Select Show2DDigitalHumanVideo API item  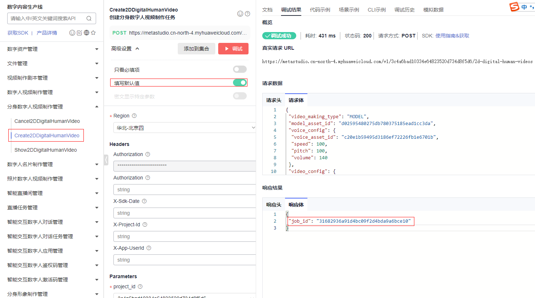pos(46,150)
